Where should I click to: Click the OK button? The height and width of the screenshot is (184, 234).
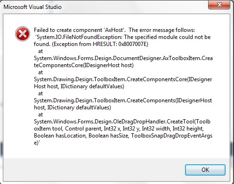205,170
